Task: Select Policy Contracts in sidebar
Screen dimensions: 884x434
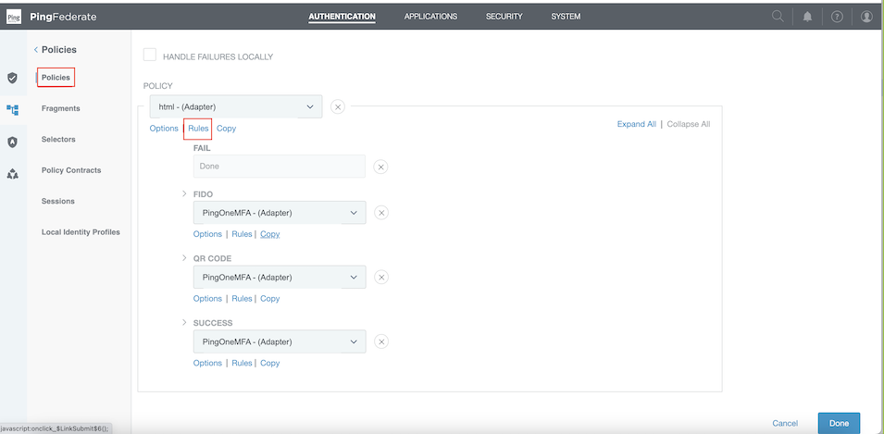Action: pos(71,170)
